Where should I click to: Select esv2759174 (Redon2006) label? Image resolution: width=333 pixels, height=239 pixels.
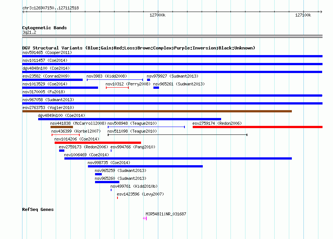click(217, 123)
